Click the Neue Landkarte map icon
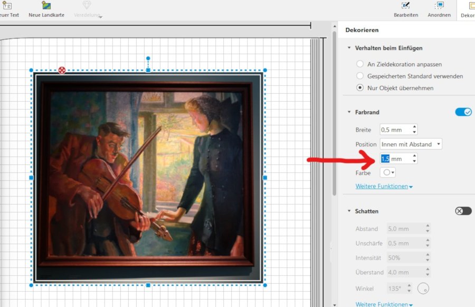Screen dimensions: 475x307 click(46, 5)
